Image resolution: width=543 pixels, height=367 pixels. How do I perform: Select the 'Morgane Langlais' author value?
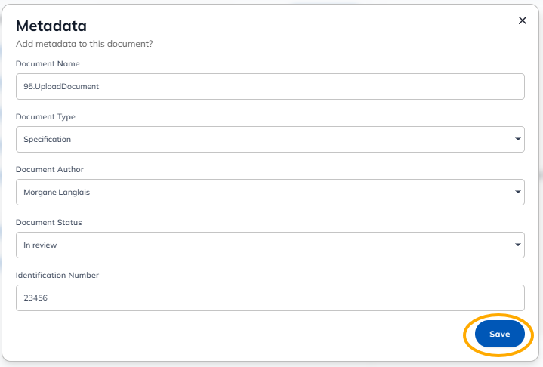tap(57, 192)
